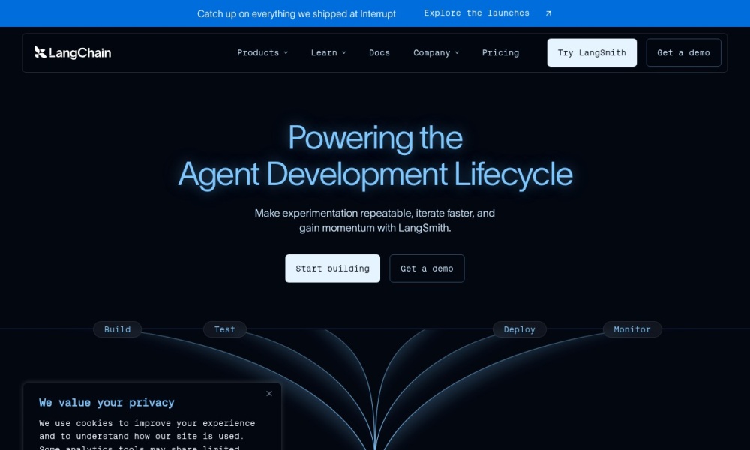Viewport: 750px width, 450px height.
Task: Click the 'Catch up on everything we shipped' banner text
Action: click(296, 13)
